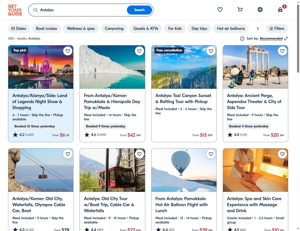This screenshot has height=231, width=300.
Task: Open Ancient Perge, Aspendos Theater title
Action: click(x=254, y=101)
